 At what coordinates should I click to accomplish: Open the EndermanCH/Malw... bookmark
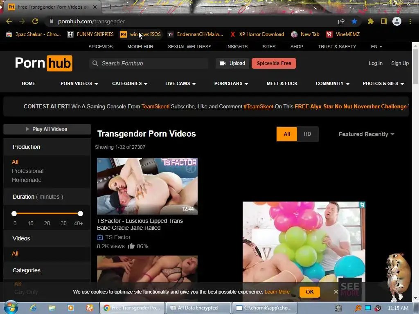(195, 34)
